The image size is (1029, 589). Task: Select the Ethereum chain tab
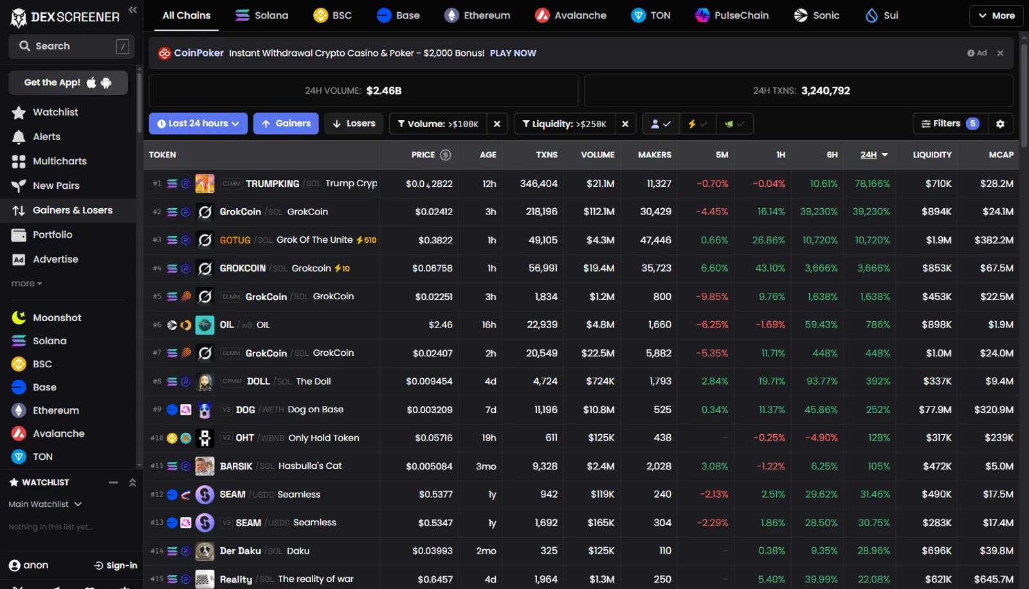click(x=477, y=15)
